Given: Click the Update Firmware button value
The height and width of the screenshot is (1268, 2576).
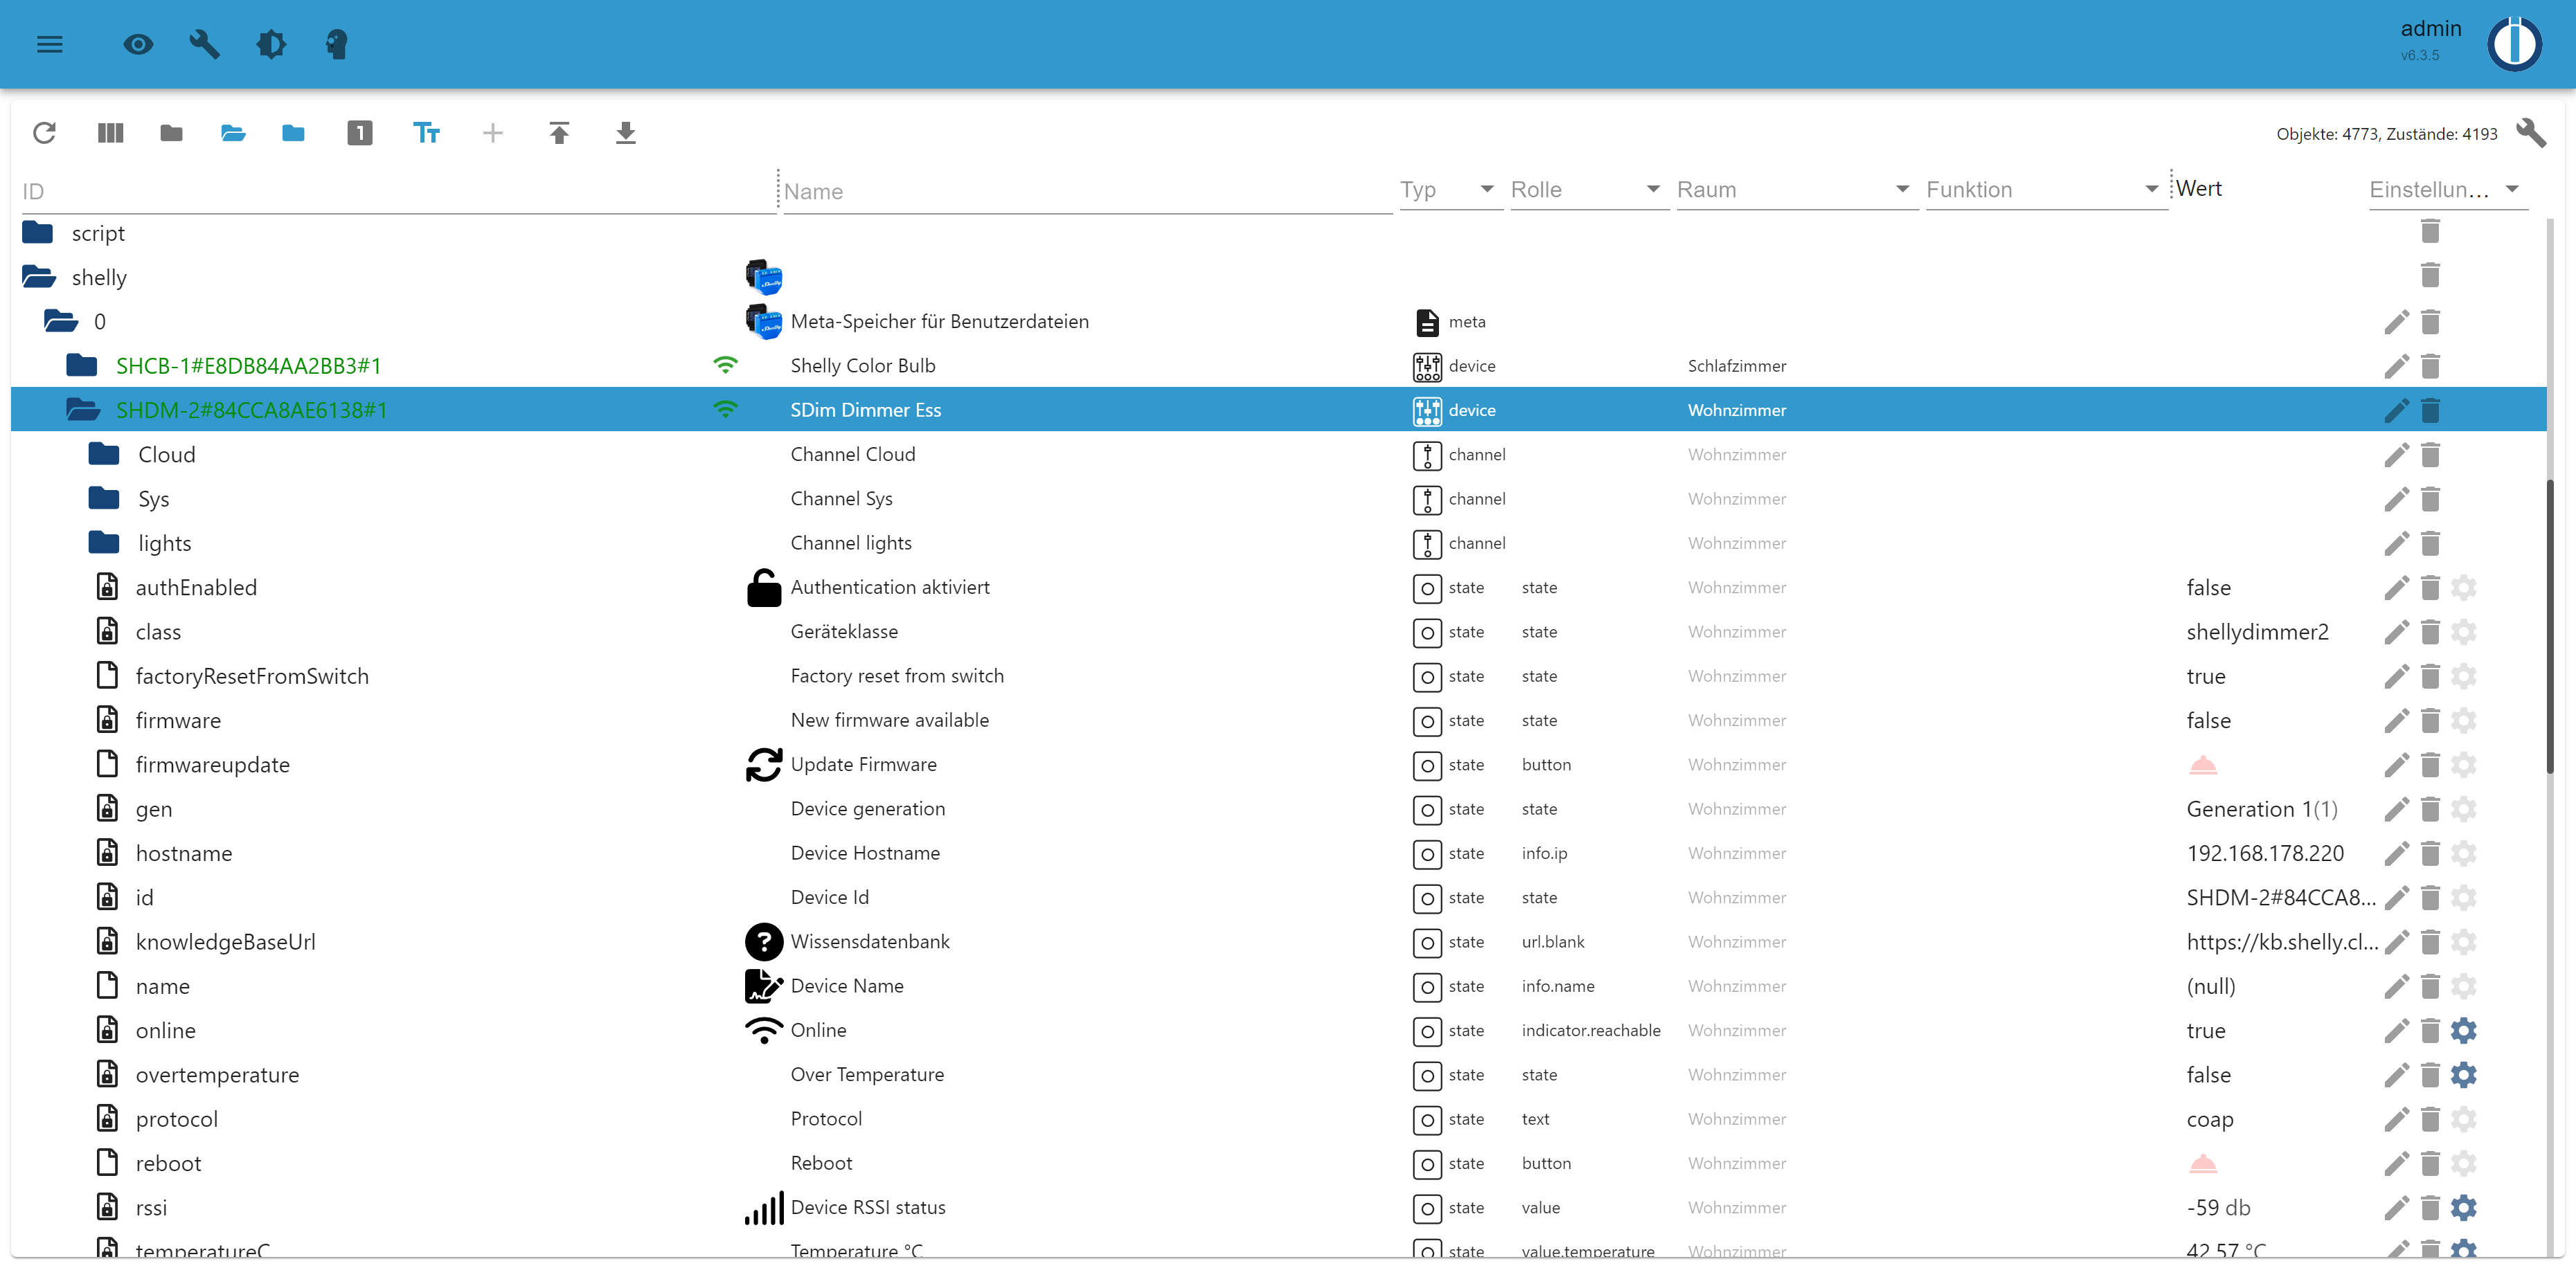Looking at the screenshot, I should tap(2202, 766).
